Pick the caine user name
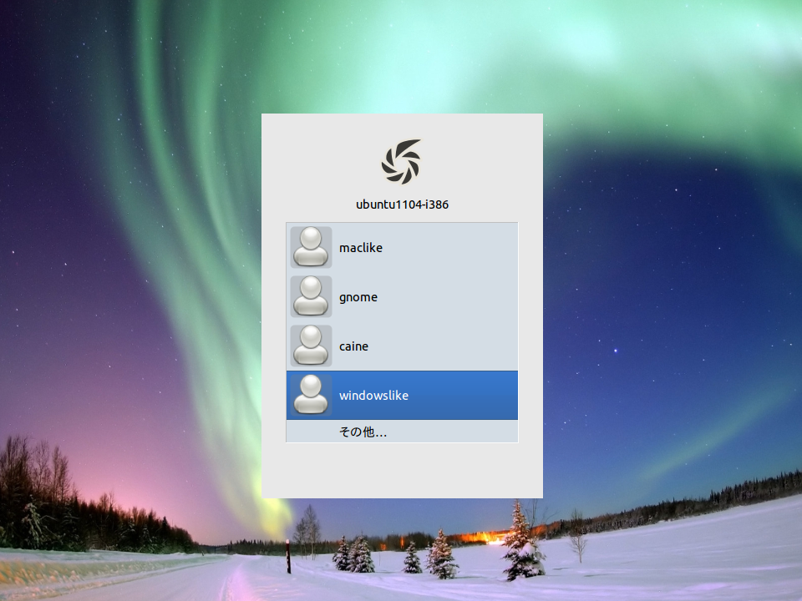This screenshot has width=802, height=601. tap(353, 346)
